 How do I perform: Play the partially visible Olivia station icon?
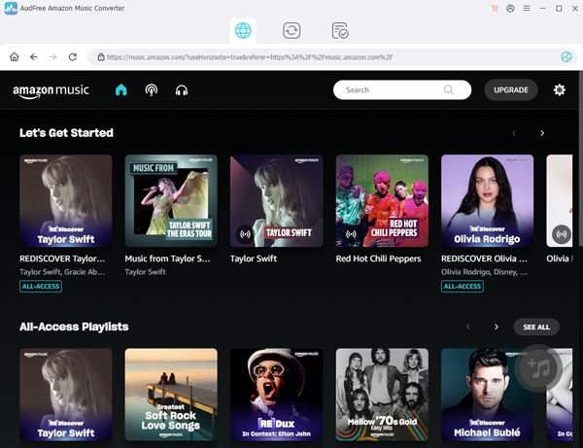(x=562, y=234)
